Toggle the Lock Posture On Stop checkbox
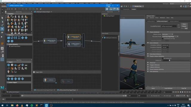The height and width of the screenshot is (107, 191). [x=163, y=39]
